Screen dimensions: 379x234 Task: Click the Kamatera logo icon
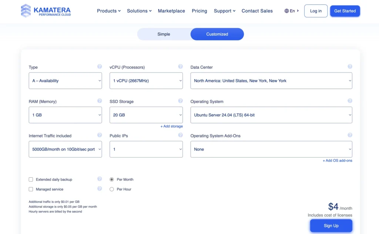tap(26, 11)
